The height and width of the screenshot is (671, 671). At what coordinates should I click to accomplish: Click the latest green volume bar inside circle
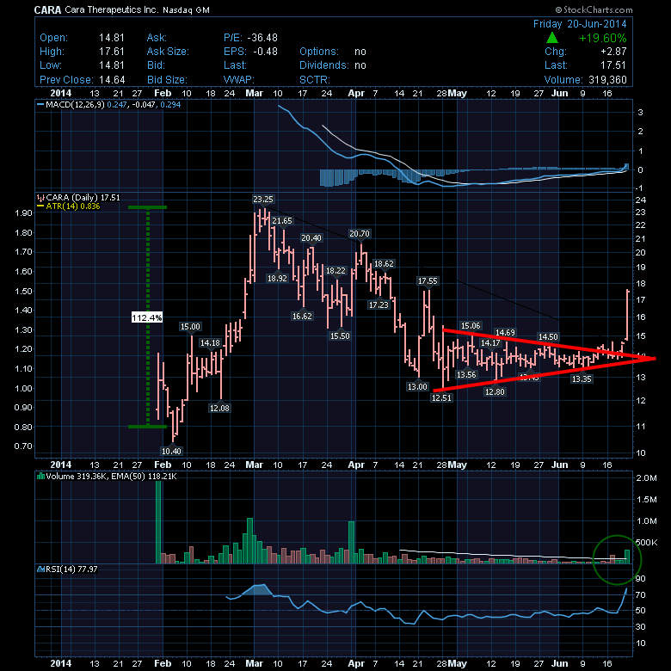coord(627,557)
